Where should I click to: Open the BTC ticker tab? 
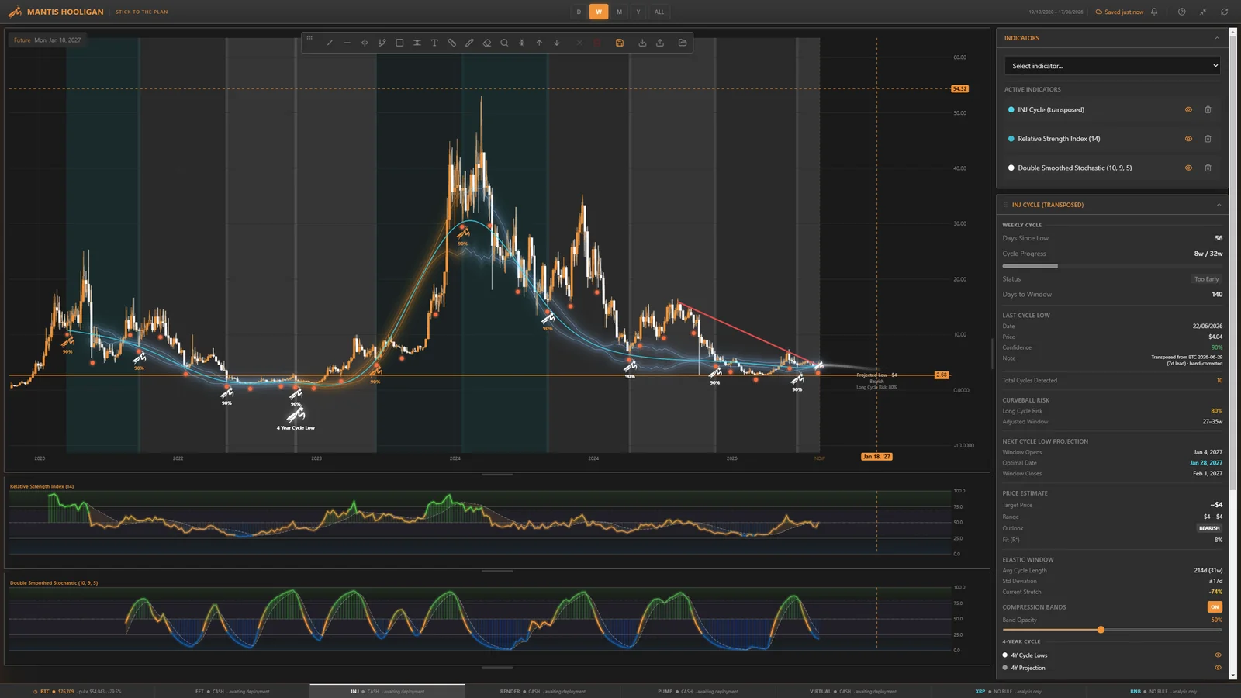coord(78,691)
